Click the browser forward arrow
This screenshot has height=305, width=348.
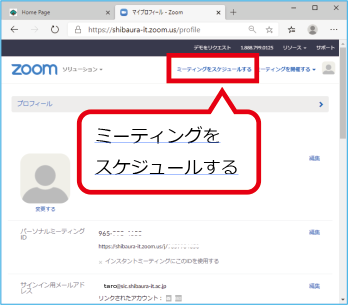pos(34,29)
